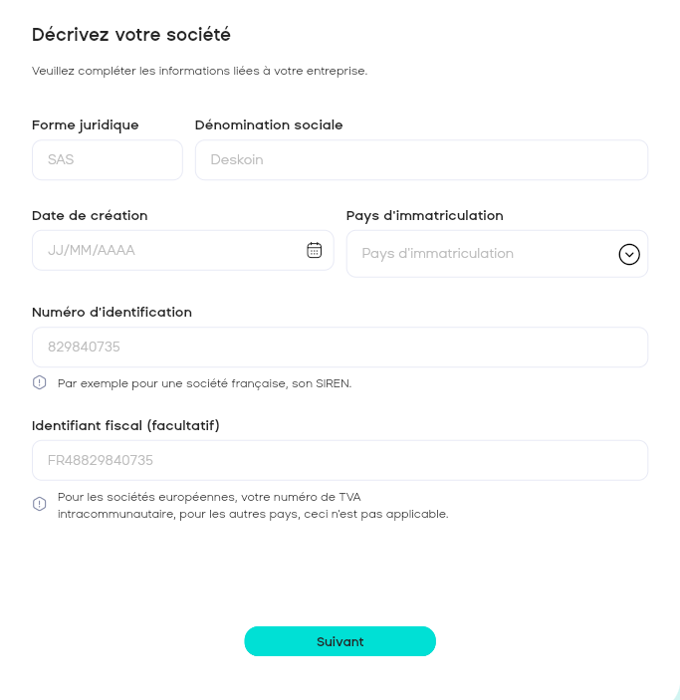Click the SIREN example hint text
This screenshot has height=700, width=680.
(x=204, y=382)
